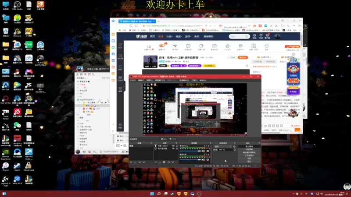Open the WPS 2019 desktop icon
351x197 pixels.
(17, 180)
